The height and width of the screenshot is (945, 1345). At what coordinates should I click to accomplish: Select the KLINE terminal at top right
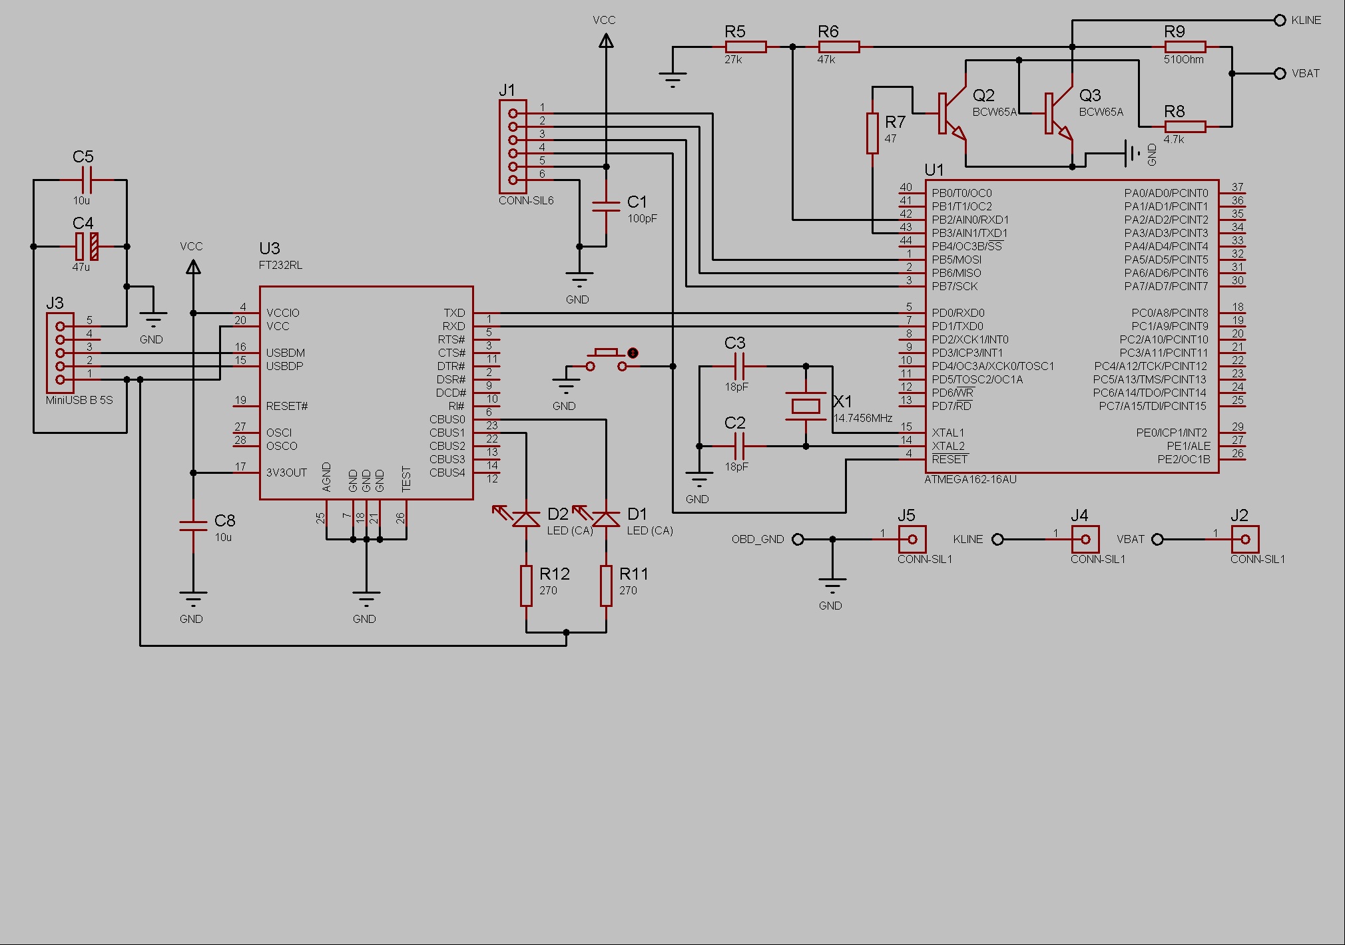coord(1279,20)
